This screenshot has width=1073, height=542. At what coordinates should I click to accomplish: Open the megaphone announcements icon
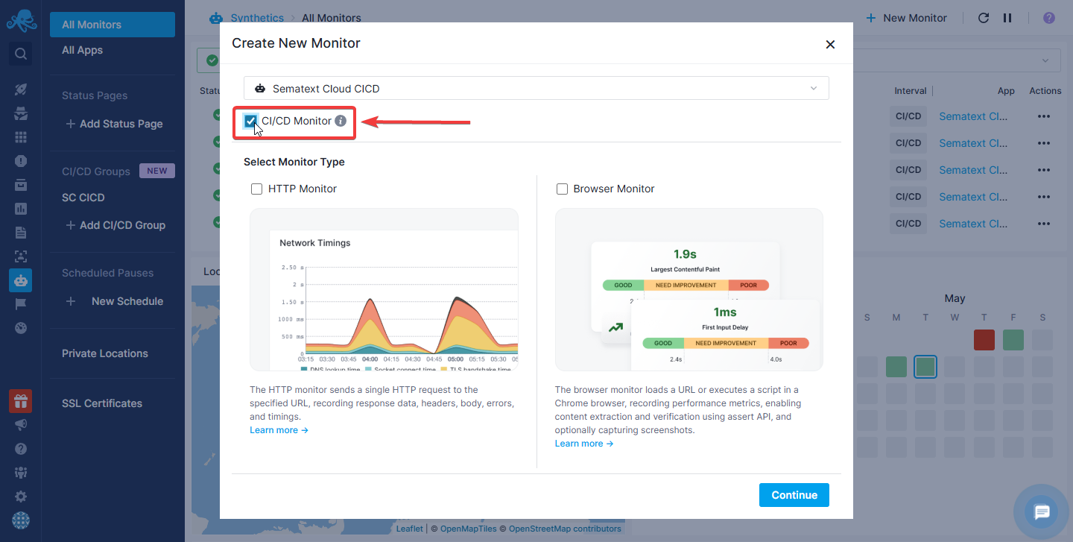click(x=21, y=425)
